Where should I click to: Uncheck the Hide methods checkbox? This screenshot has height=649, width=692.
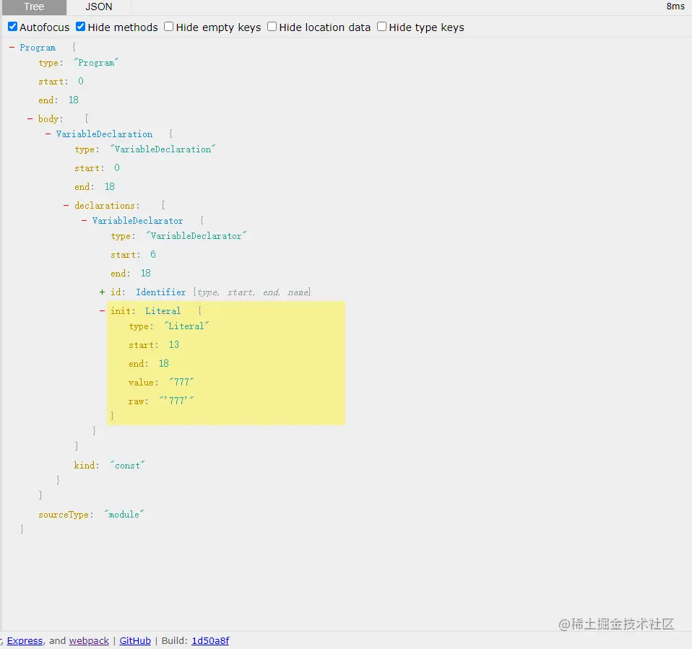(80, 27)
